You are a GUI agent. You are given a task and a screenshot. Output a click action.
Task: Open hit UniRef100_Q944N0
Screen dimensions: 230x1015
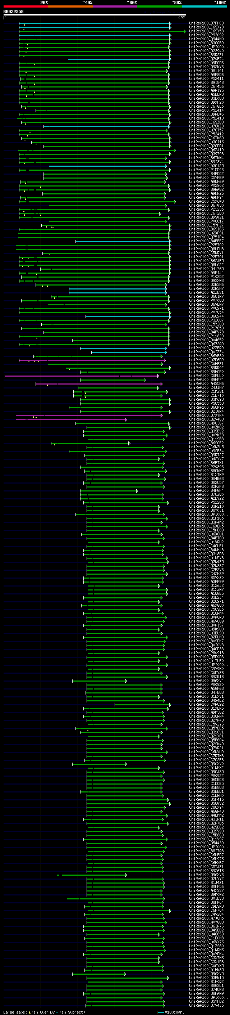point(206,39)
